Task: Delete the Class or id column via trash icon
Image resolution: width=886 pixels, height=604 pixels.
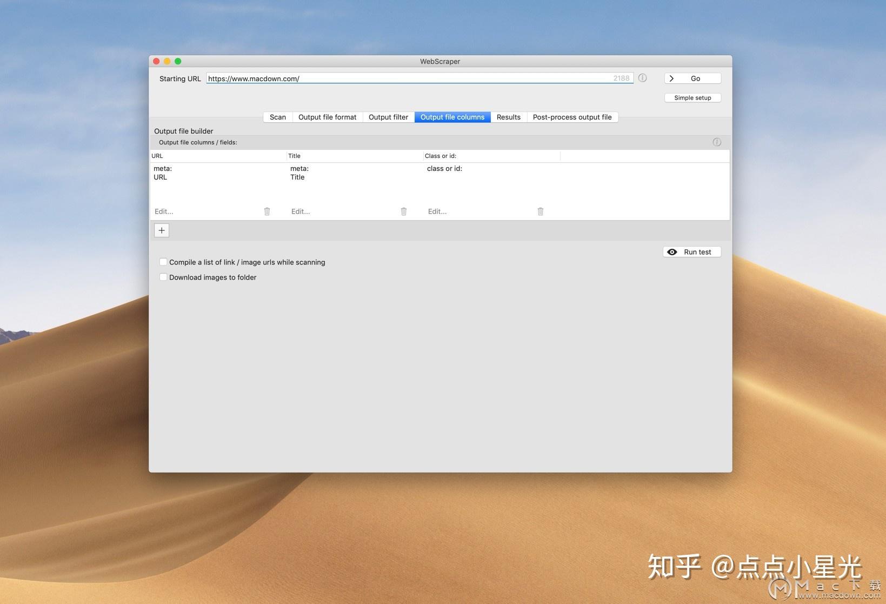Action: tap(541, 211)
